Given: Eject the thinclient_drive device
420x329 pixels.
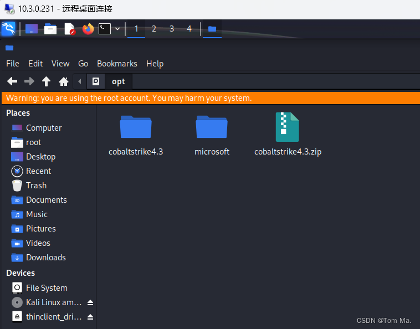Looking at the screenshot, I should coord(90,317).
